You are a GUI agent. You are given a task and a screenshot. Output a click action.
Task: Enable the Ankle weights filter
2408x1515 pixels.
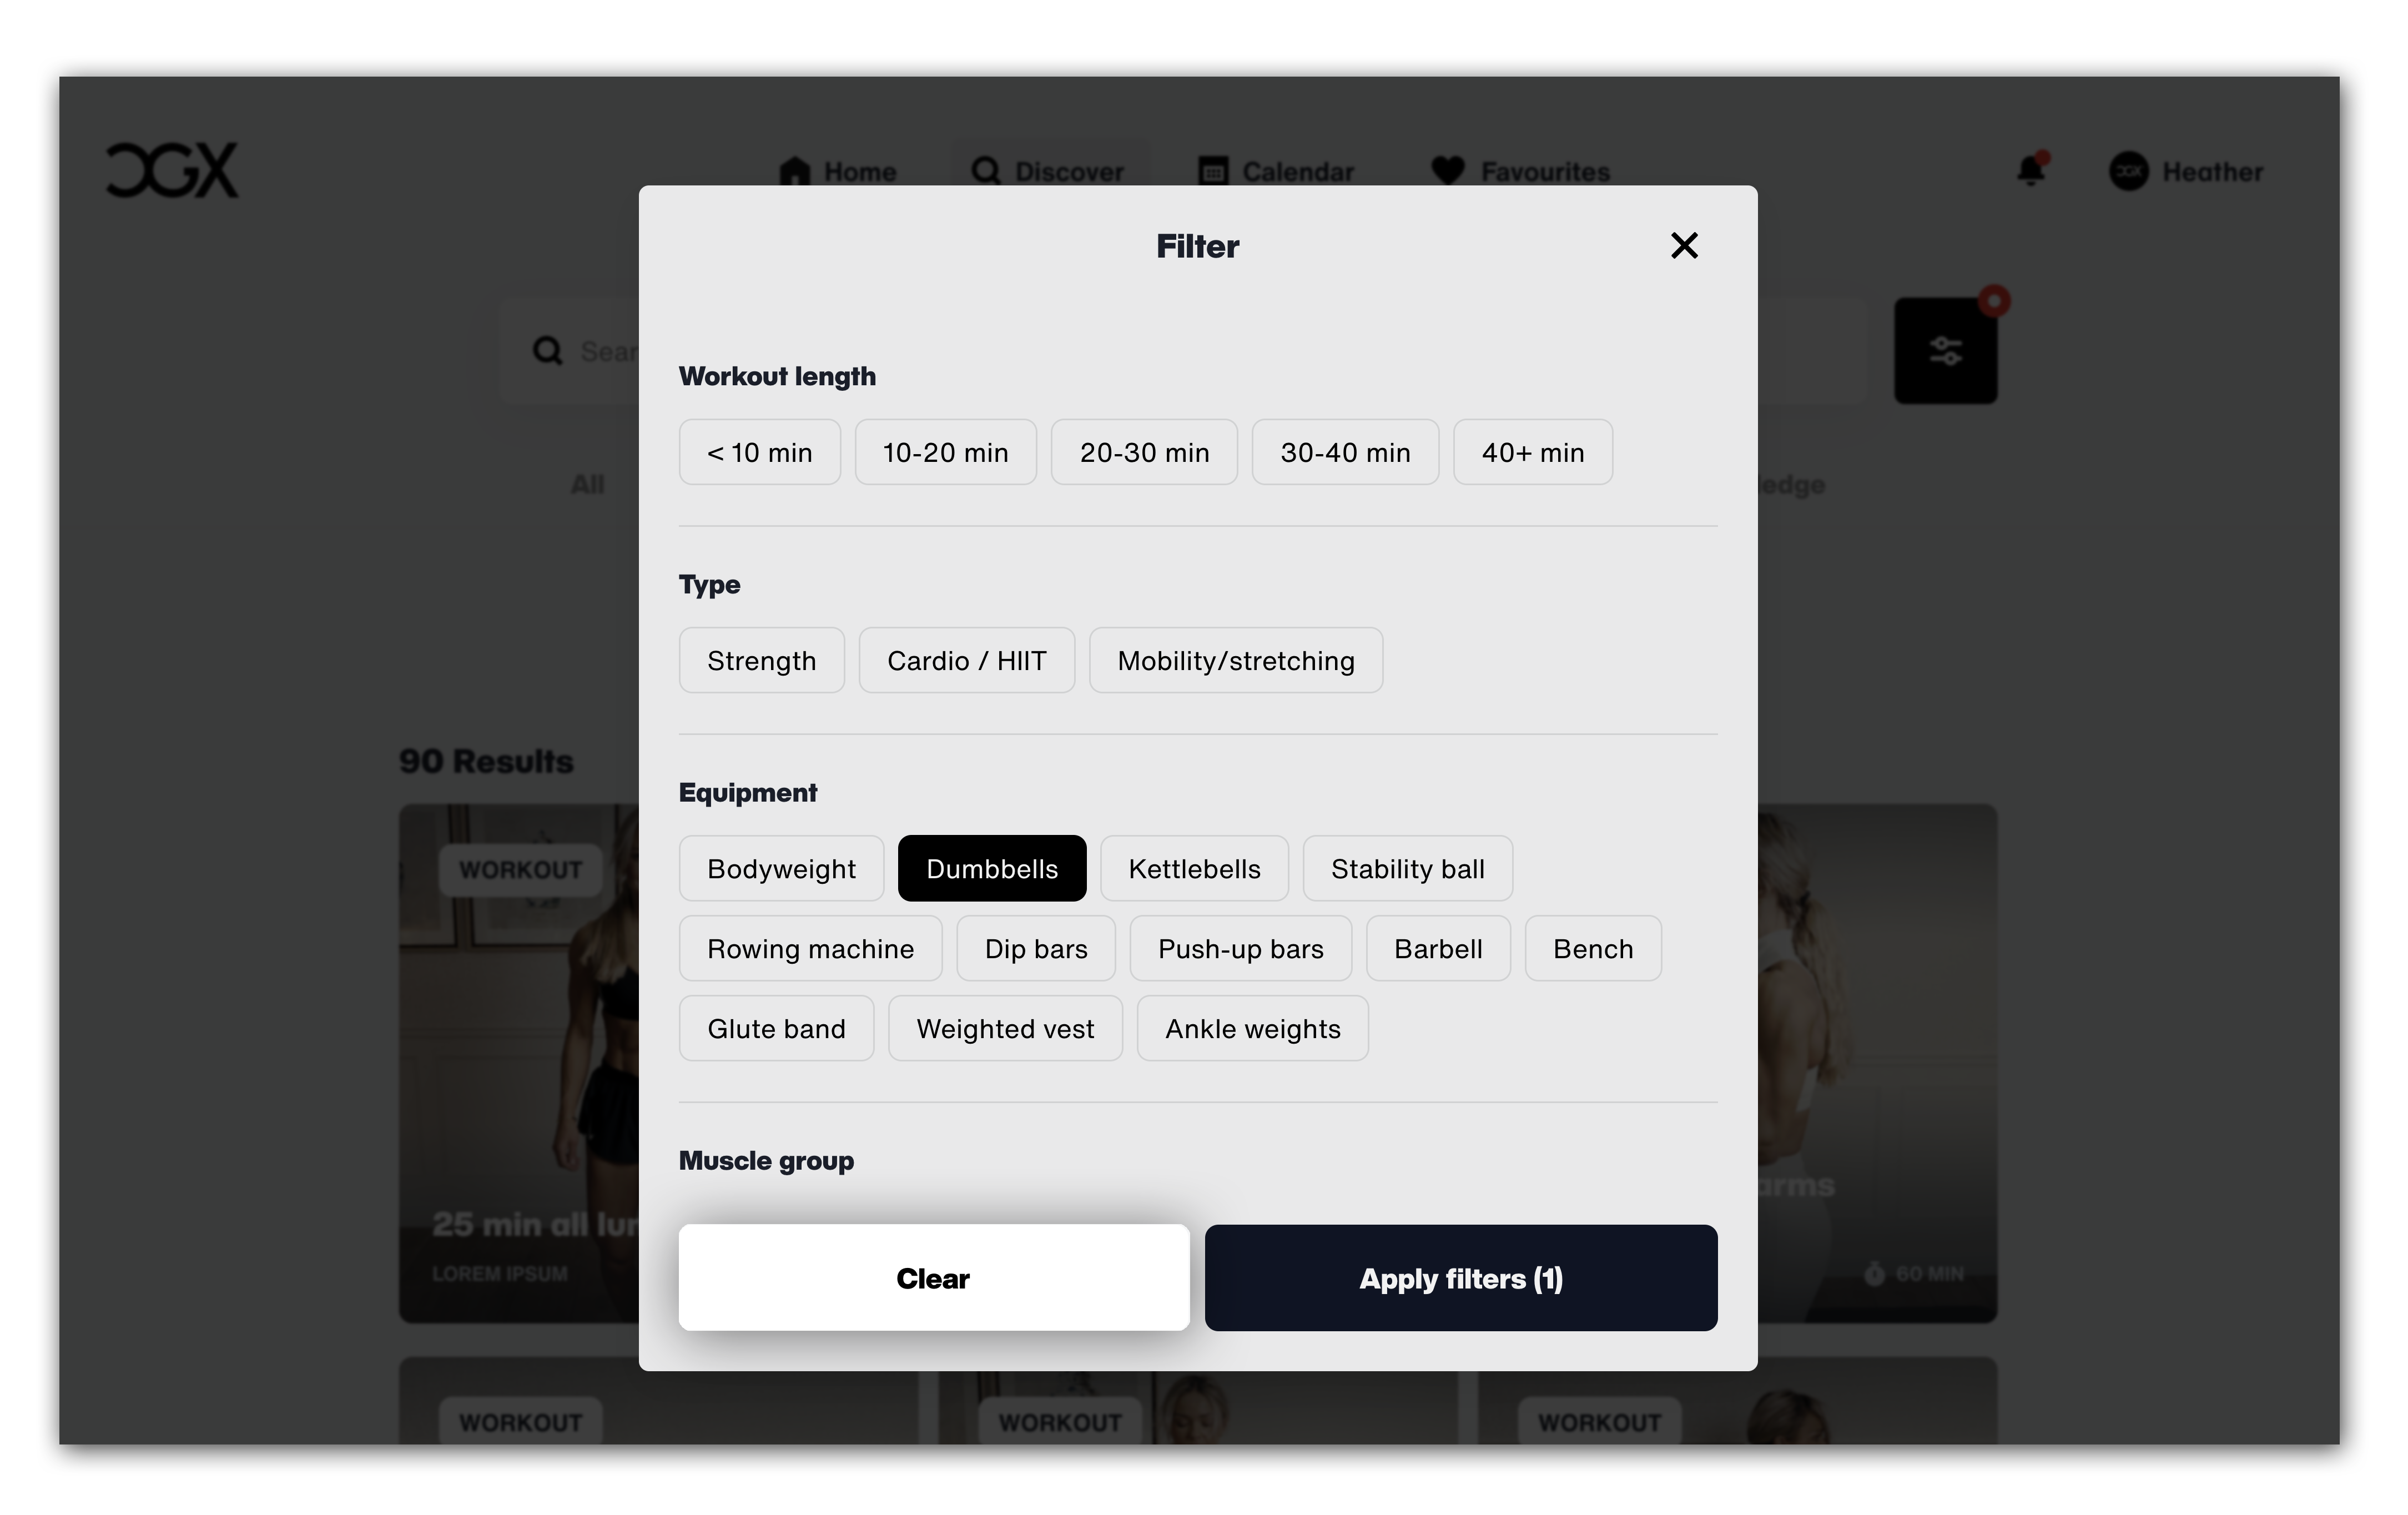pos(1252,1028)
